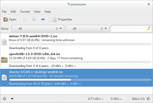Click 'Downloading from 0 of 0 peers' text

pyautogui.click(x=29, y=48)
